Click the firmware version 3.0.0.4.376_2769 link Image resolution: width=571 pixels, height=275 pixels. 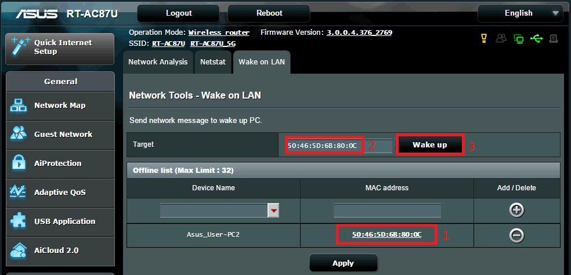click(359, 32)
